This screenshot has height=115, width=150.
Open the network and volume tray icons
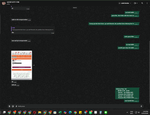click(x=137, y=112)
